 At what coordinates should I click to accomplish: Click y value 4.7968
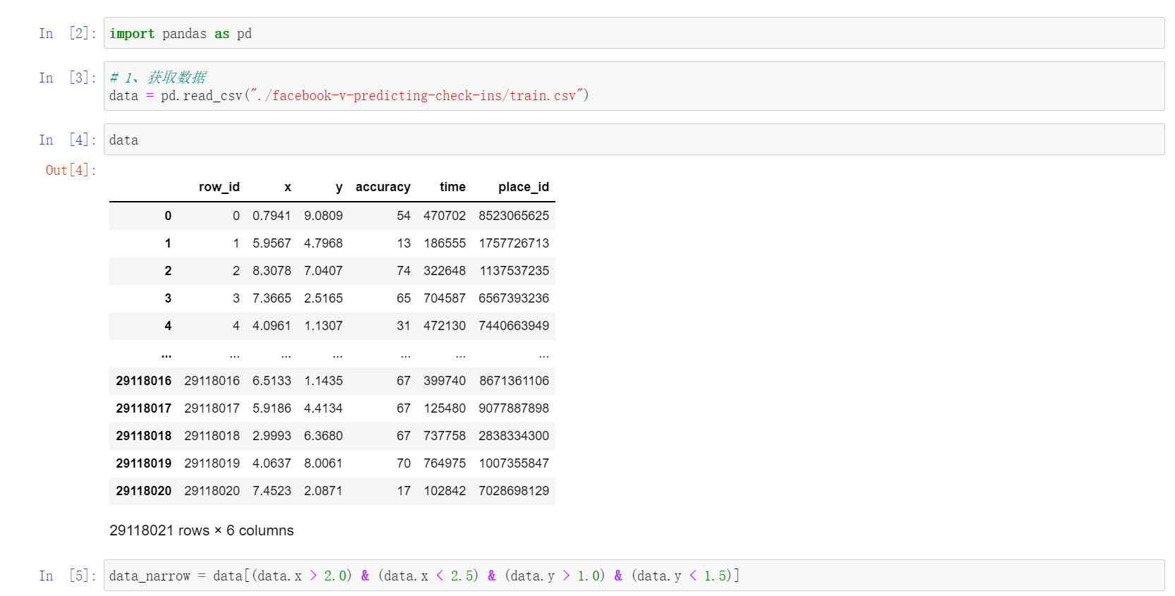click(323, 243)
